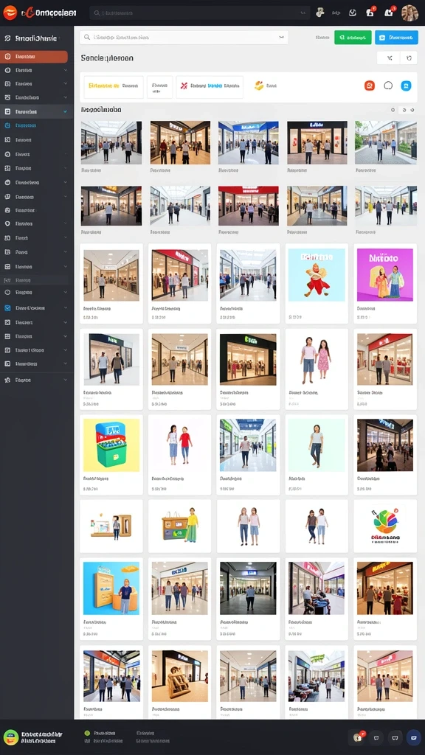425x755 pixels.
Task: Click the orange square icon in the filter bar
Action: (x=370, y=86)
